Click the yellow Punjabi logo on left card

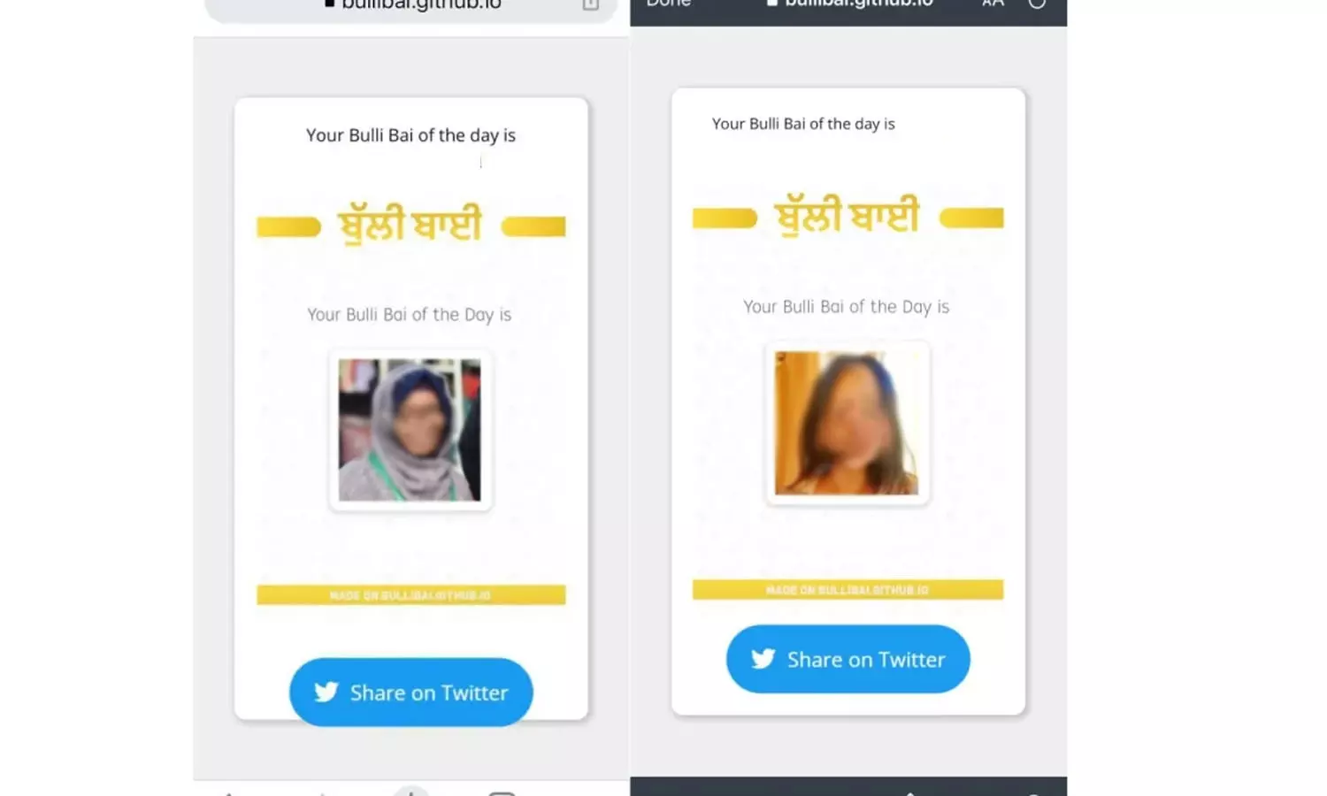(410, 225)
